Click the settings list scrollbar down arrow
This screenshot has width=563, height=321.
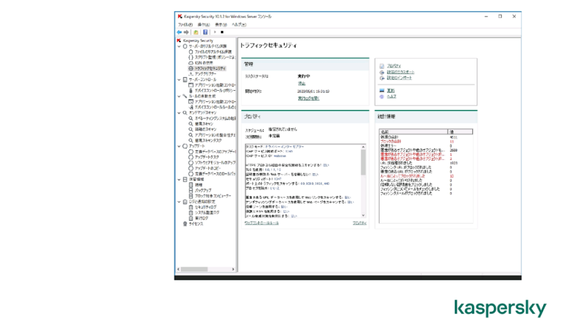(363, 215)
